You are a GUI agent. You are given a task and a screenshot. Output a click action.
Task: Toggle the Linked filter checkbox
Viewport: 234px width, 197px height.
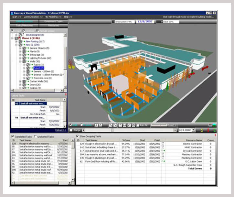12,31
